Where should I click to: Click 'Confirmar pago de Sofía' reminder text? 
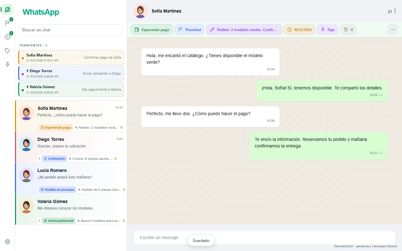(x=102, y=58)
